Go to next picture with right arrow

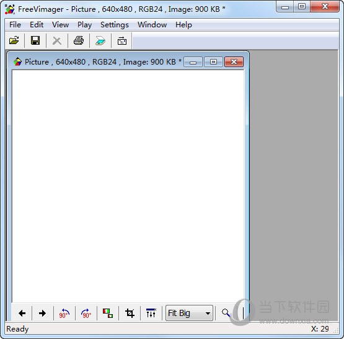click(x=42, y=313)
